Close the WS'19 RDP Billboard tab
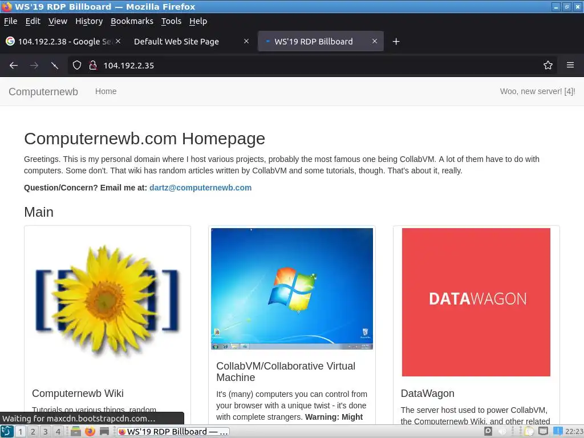Image resolution: width=584 pixels, height=438 pixels. point(375,41)
